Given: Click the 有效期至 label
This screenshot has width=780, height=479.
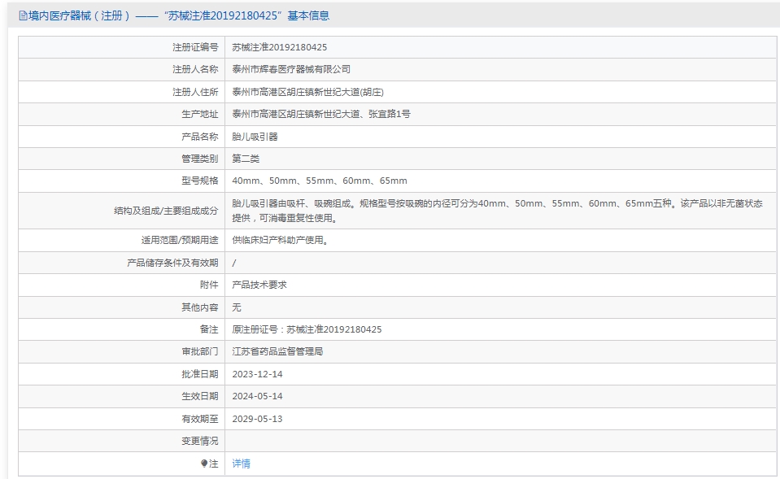Looking at the screenshot, I should [x=200, y=419].
